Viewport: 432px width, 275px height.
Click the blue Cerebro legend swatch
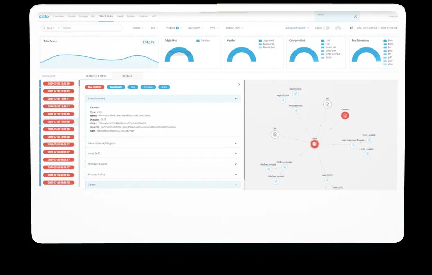pos(198,41)
